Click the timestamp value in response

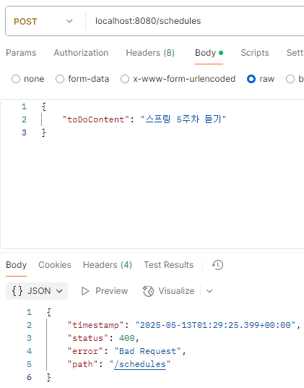(x=215, y=325)
